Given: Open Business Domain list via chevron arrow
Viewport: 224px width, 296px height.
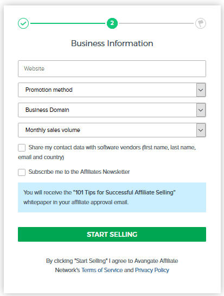Looking at the screenshot, I should (x=201, y=110).
